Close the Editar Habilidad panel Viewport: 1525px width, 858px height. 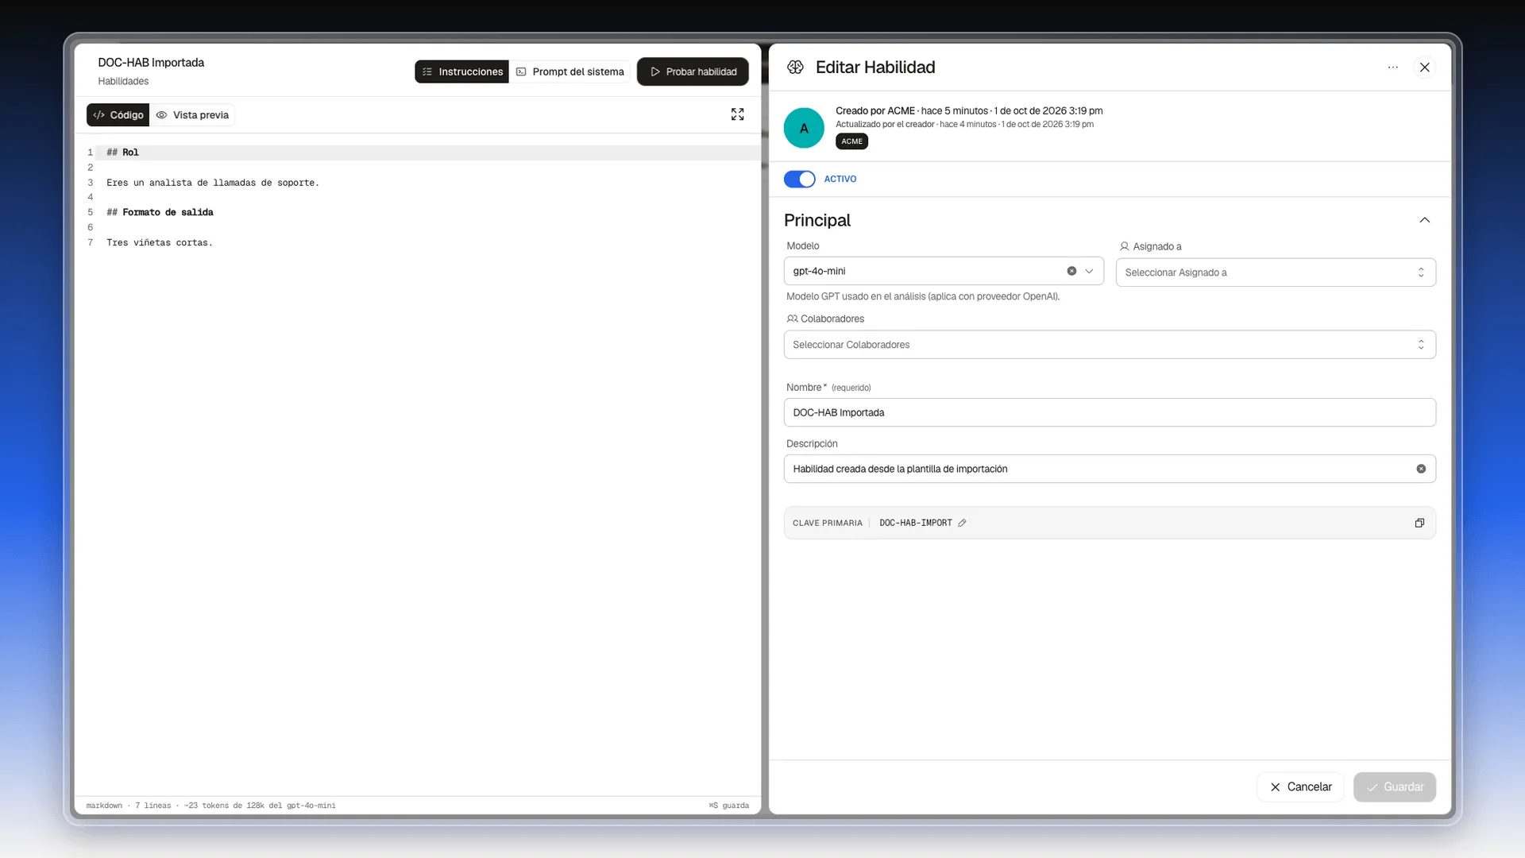(1424, 68)
